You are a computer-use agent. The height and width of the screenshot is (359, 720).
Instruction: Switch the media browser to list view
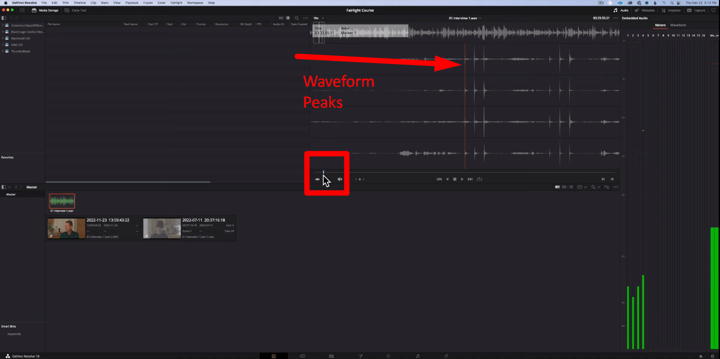(x=288, y=18)
